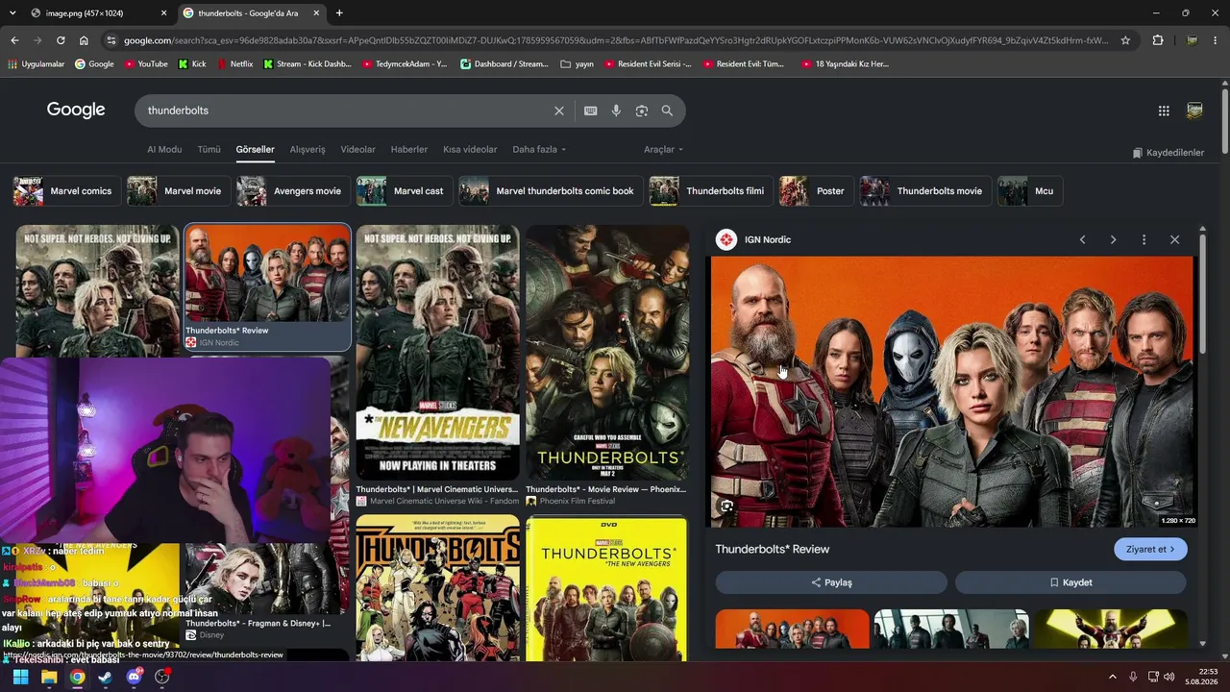Screen dimensions: 1230x692
Task: Filter by the 'Marvel cast' chip
Action: click(x=404, y=191)
